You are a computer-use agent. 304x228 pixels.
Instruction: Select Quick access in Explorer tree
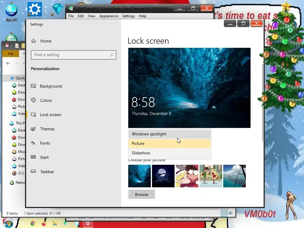click(x=18, y=78)
